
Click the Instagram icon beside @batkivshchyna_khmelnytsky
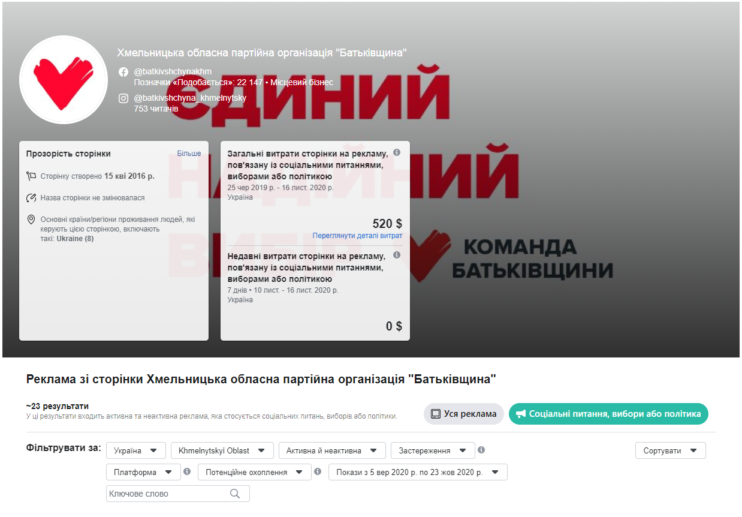[x=123, y=98]
